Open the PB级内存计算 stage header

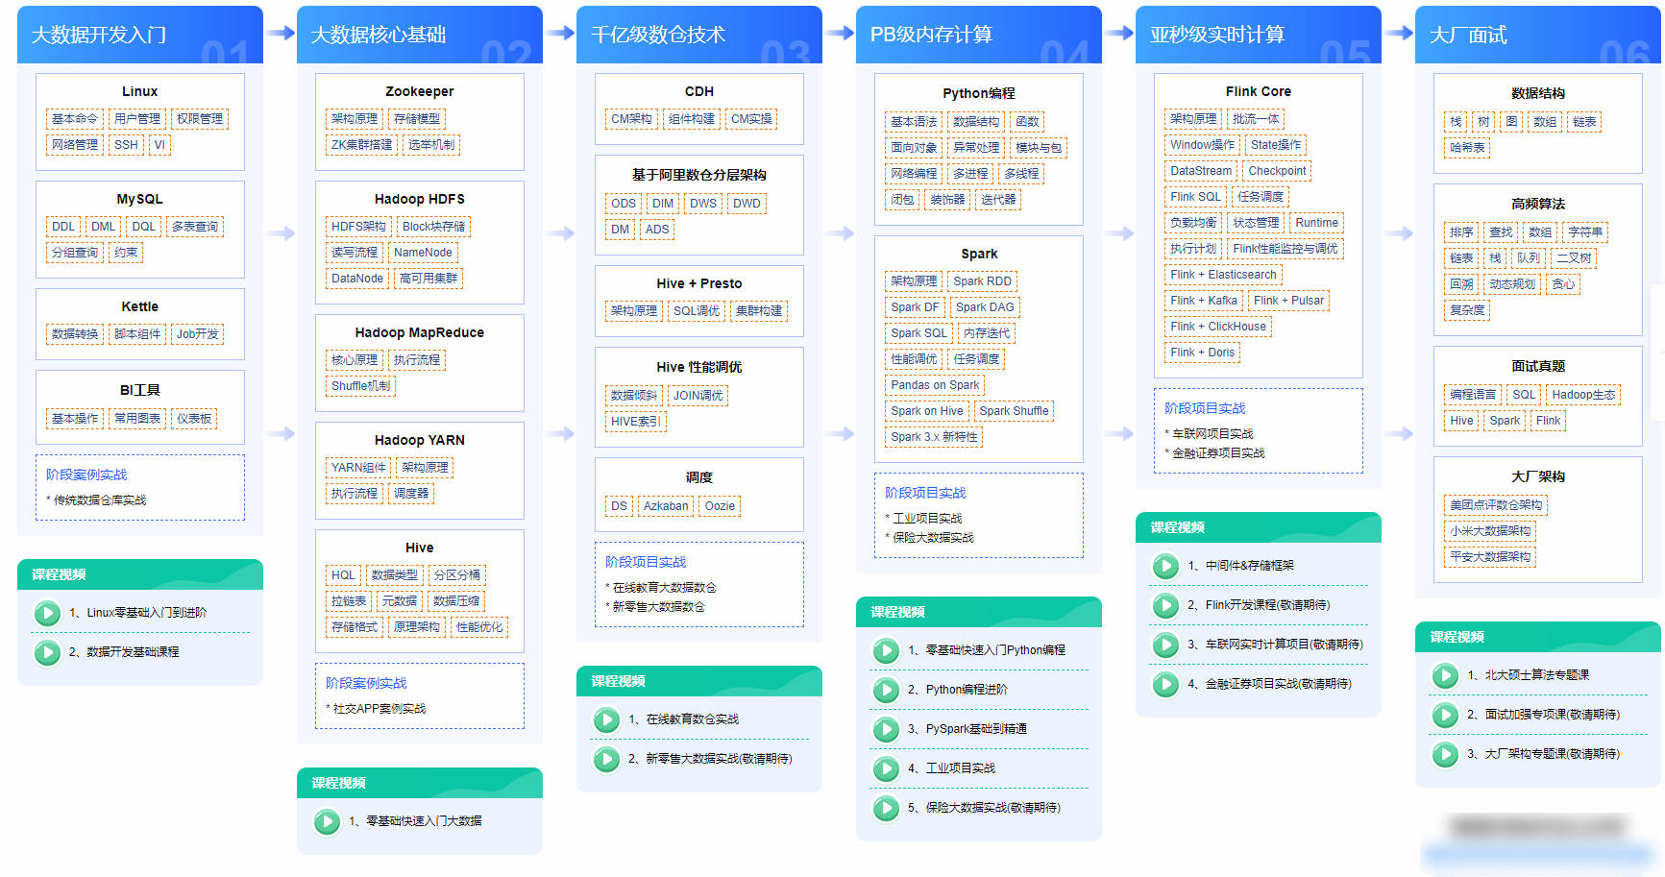click(979, 35)
